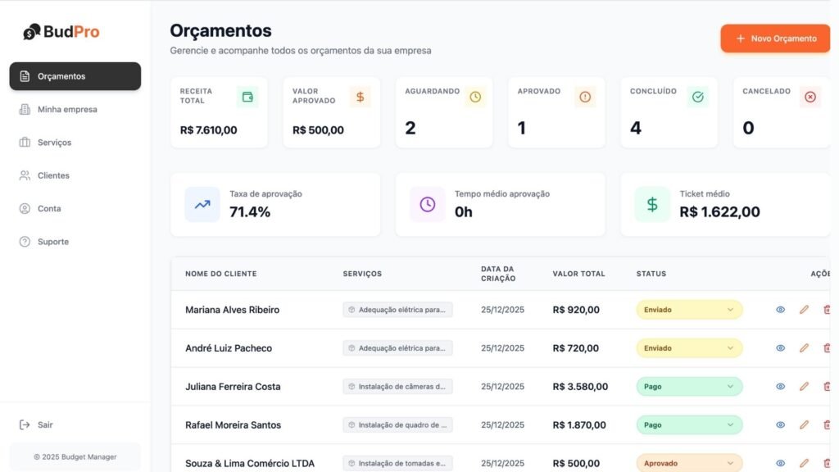Click the Ticket médio dollar icon
This screenshot has height=472, width=839.
[x=652, y=204]
